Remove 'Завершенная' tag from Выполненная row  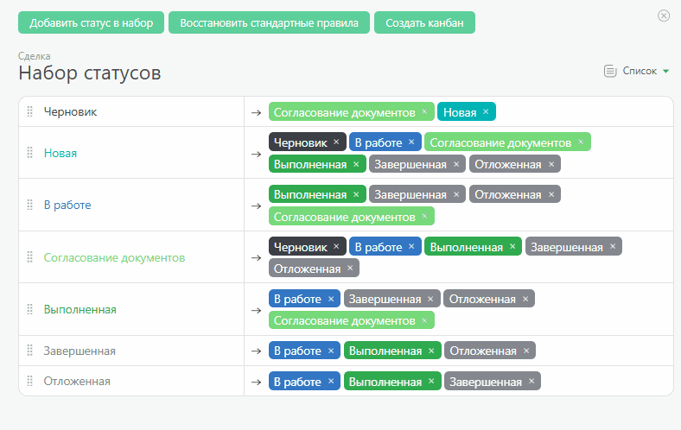click(430, 299)
